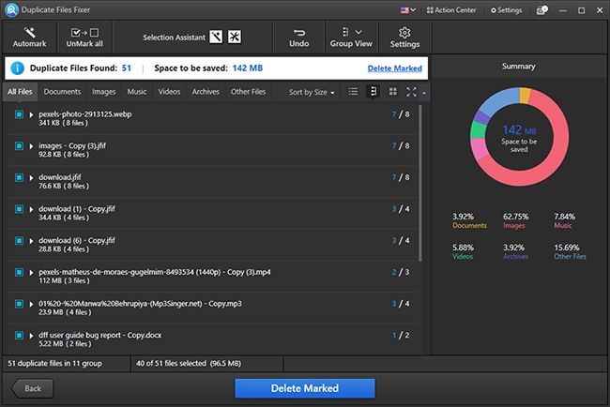Open the Sort by Size dropdown
The height and width of the screenshot is (407, 610).
[x=312, y=92]
